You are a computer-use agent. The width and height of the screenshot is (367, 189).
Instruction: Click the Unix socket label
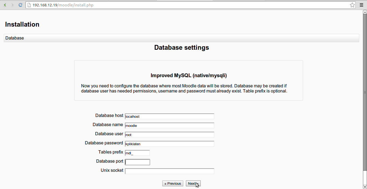(x=112, y=170)
